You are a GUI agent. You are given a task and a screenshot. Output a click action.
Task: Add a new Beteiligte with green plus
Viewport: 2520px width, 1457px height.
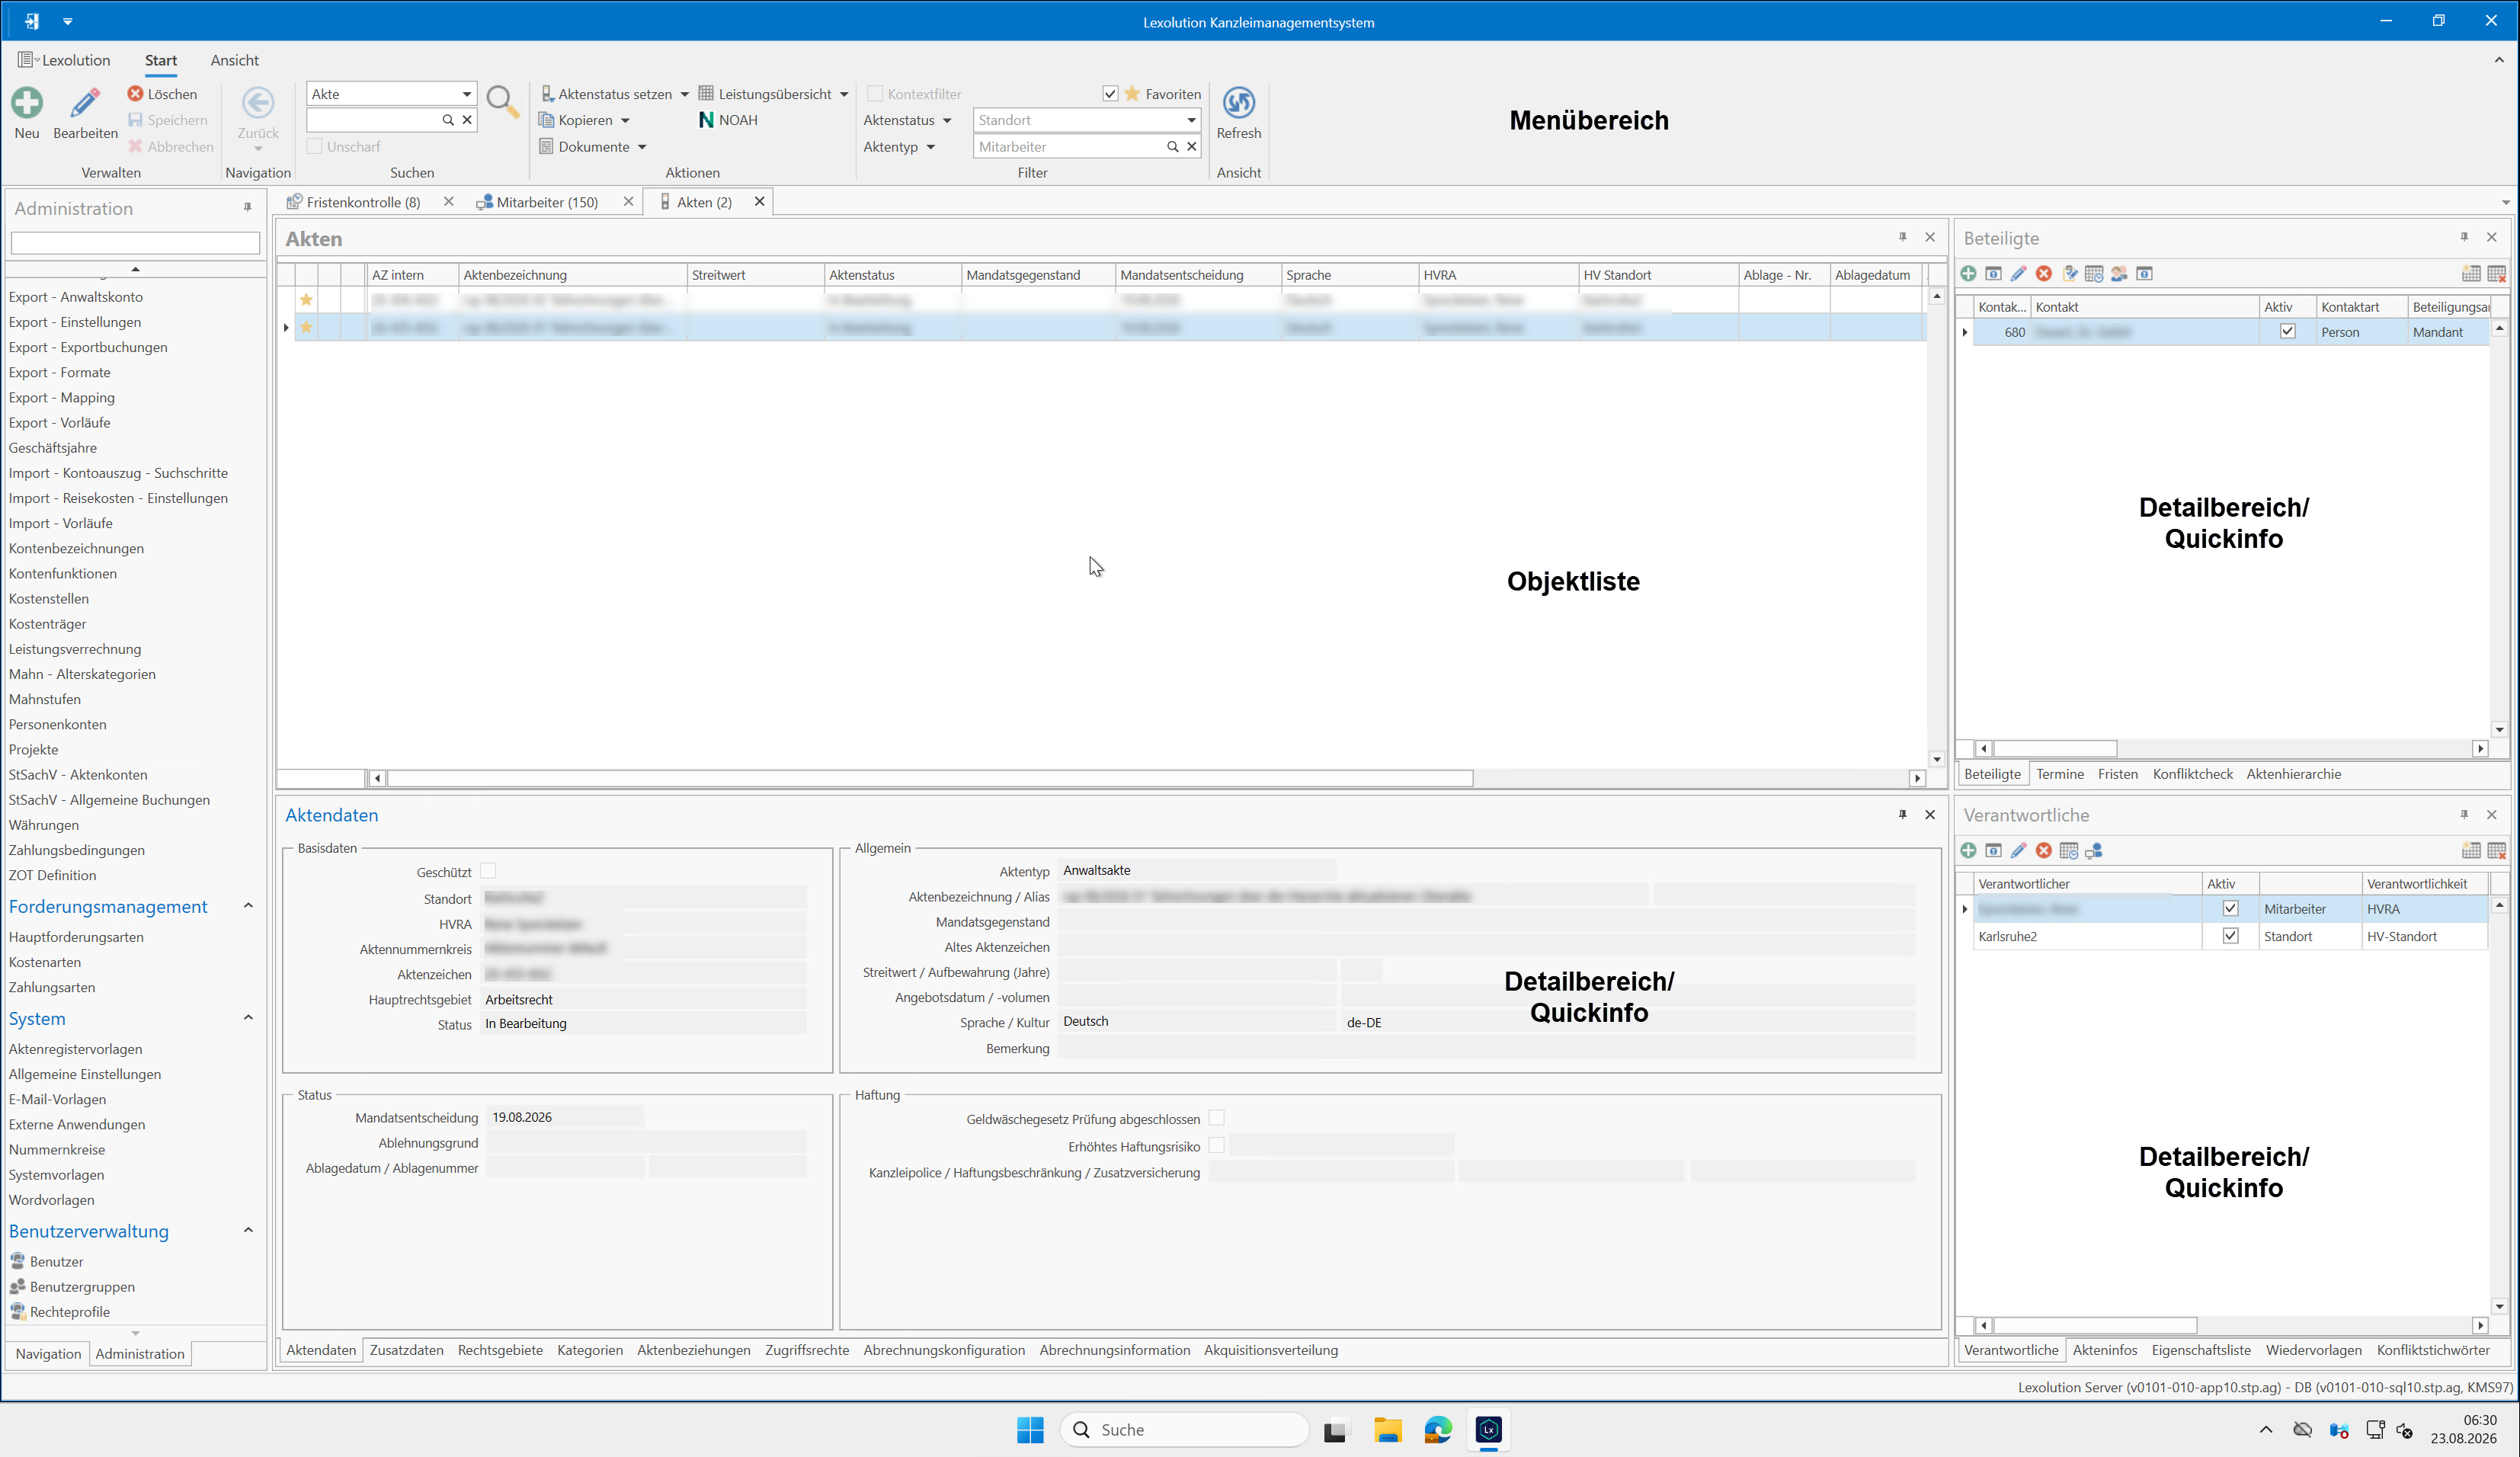pos(1968,273)
